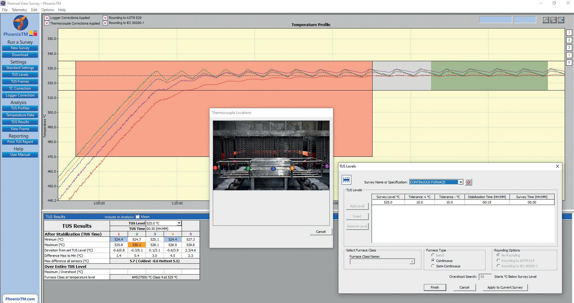Open the Furnace Class Name dropdown
The image size is (574, 303).
[412, 262]
